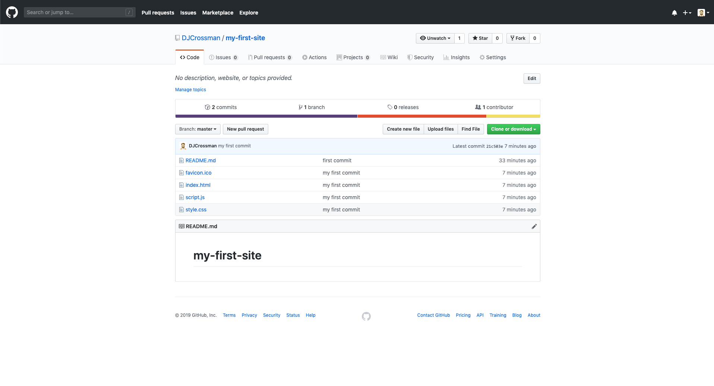Open the forks count
Viewport: 714px width, 386px height.
pos(535,38)
